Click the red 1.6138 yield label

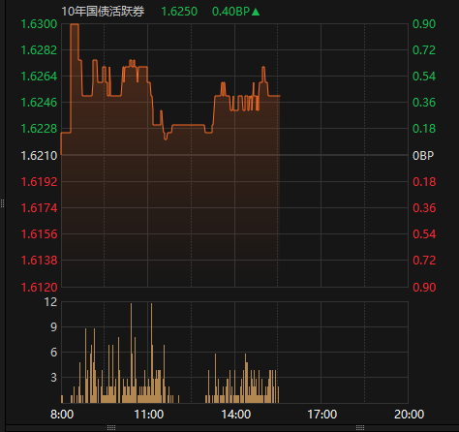pos(39,261)
